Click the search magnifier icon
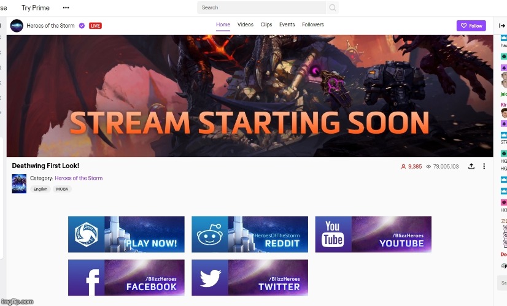This screenshot has width=507, height=306. tap(333, 8)
